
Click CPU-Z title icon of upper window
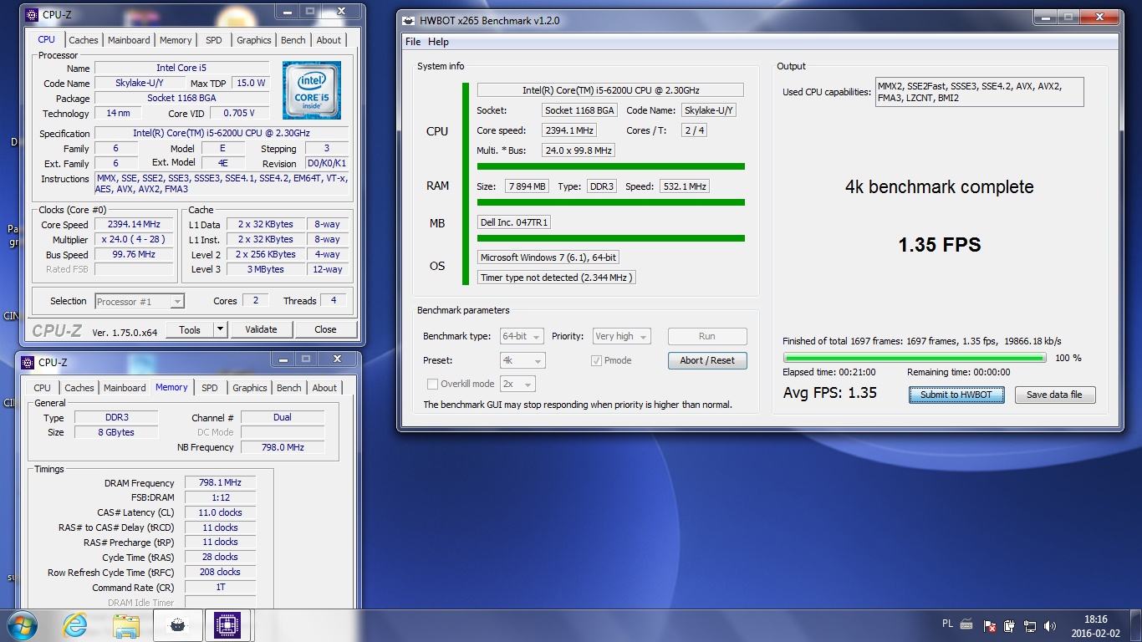coord(32,14)
